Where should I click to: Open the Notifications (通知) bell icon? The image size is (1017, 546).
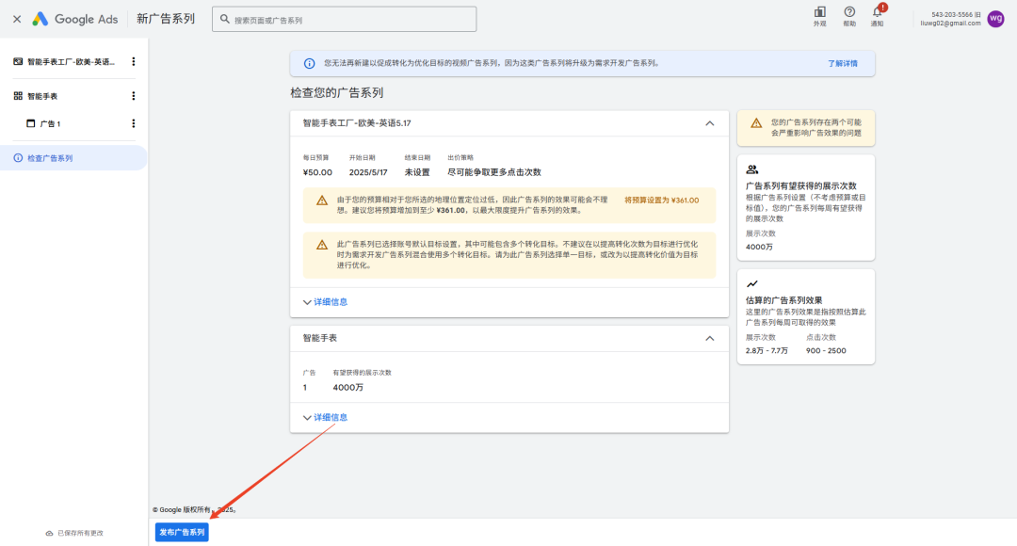coord(877,13)
